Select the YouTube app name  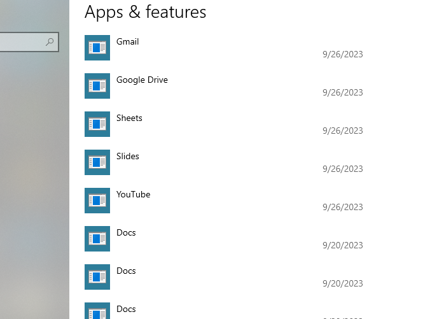point(133,194)
